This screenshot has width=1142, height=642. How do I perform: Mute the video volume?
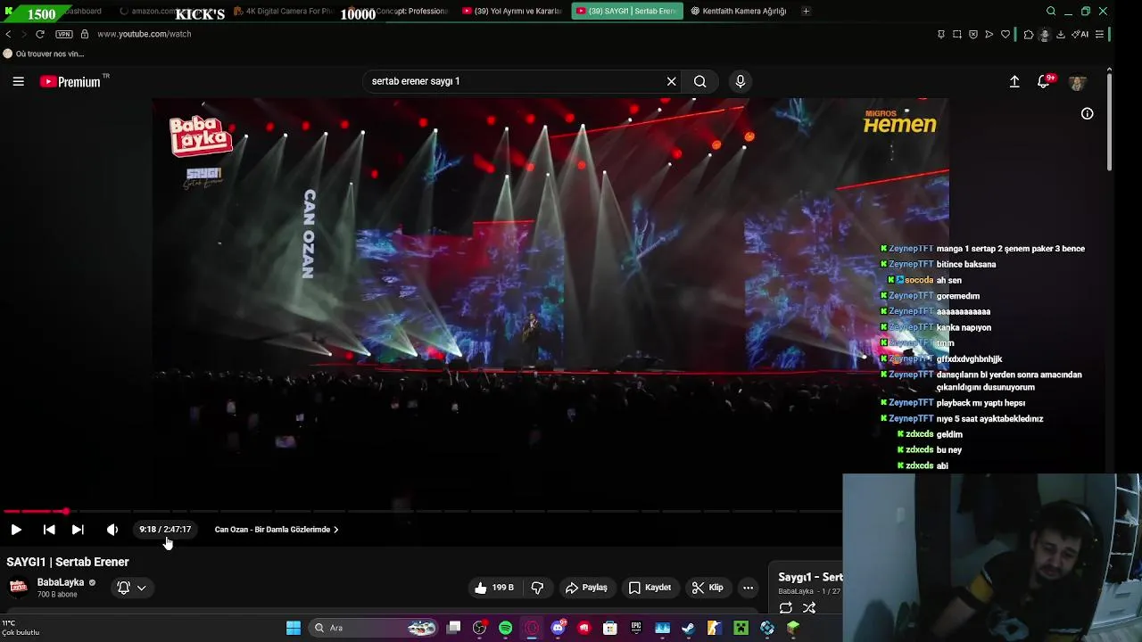point(112,530)
